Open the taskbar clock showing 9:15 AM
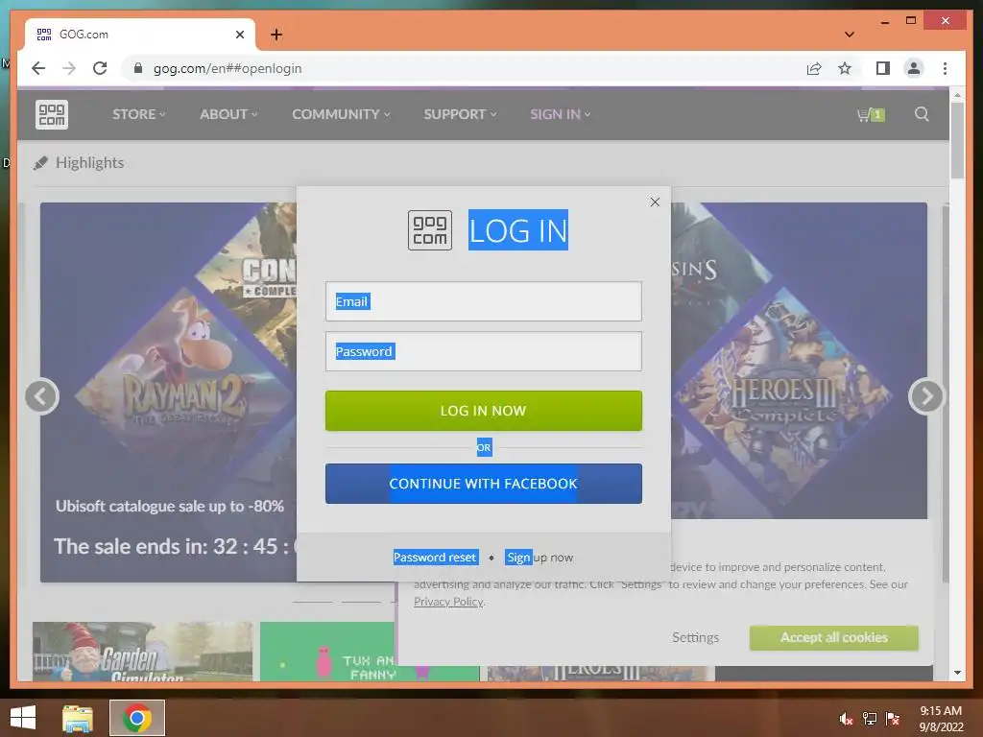The image size is (983, 737). pyautogui.click(x=941, y=719)
